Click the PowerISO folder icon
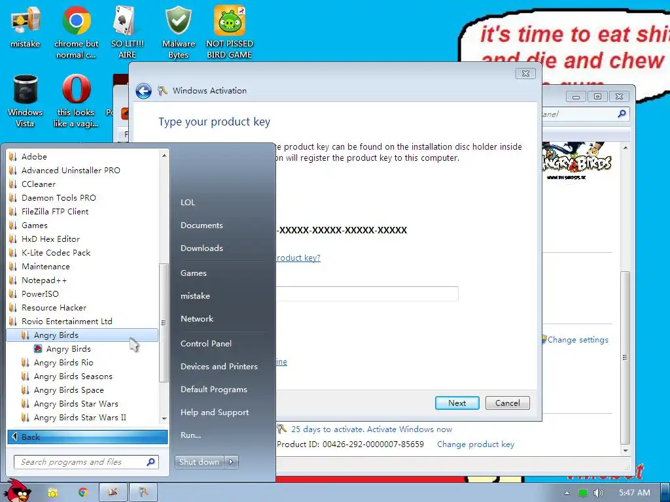Viewport: 670px width, 502px height. 13,293
